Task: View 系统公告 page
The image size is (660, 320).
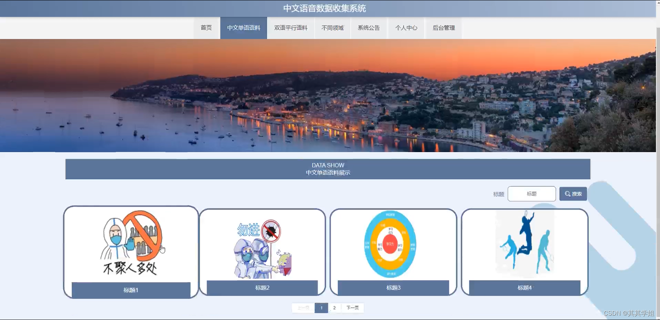Action: 369,28
